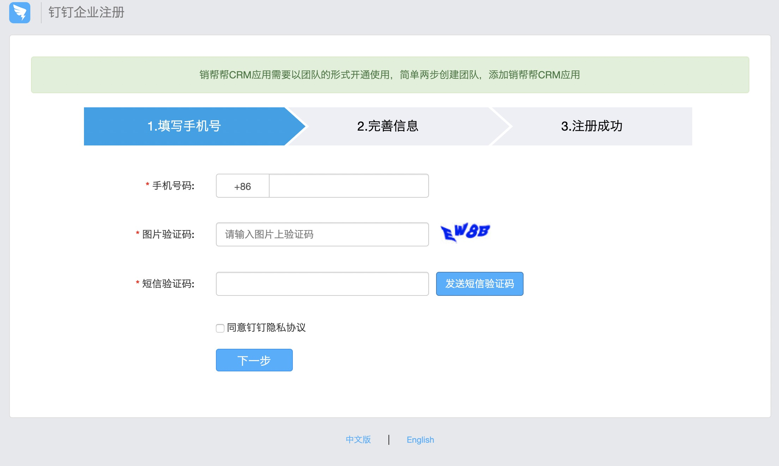
Task: Focus the 图片验证码 input field
Action: 322,234
